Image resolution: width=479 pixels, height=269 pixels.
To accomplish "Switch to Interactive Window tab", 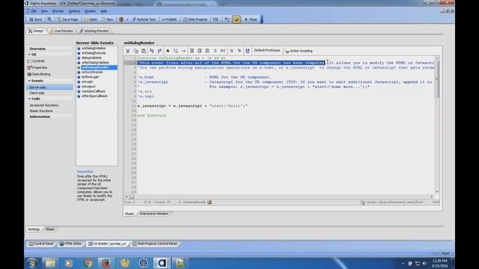I will (x=153, y=214).
